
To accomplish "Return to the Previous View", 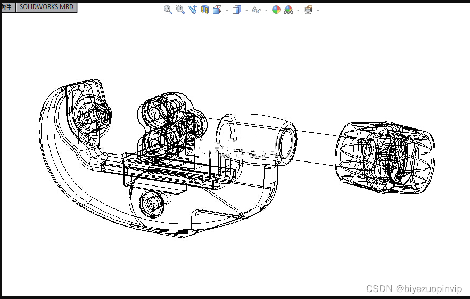I will pos(192,10).
